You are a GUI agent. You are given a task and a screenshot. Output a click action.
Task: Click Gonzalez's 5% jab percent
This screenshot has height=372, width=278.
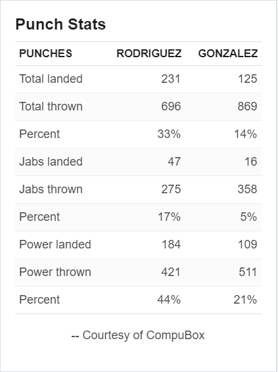[248, 217]
